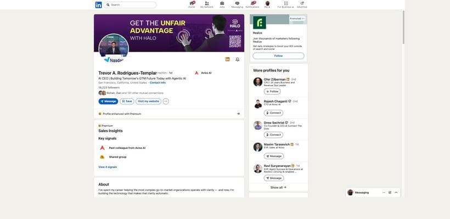Message Maxim Tarasevich
This screenshot has width=450, height=219.
274,156
